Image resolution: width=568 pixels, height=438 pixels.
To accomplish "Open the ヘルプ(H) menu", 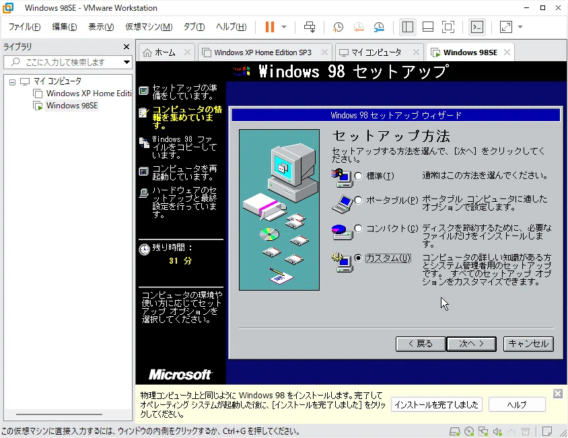I will click(x=231, y=27).
